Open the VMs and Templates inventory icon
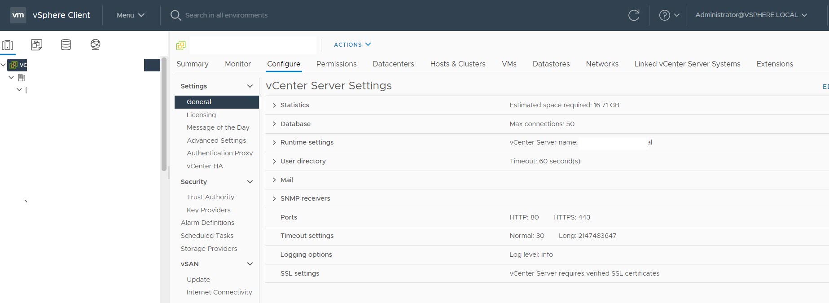This screenshot has height=303, width=829. [36, 45]
